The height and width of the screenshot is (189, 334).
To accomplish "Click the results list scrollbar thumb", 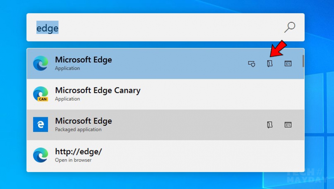I will pyautogui.click(x=303, y=61).
